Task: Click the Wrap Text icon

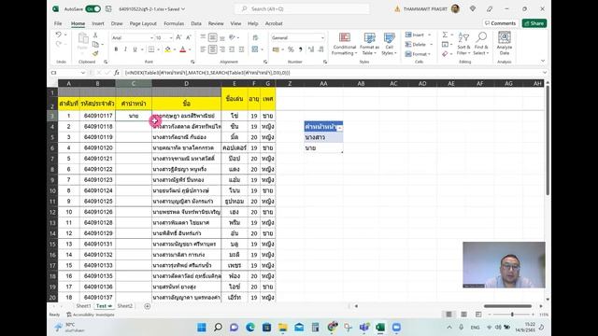Action: tap(255, 37)
